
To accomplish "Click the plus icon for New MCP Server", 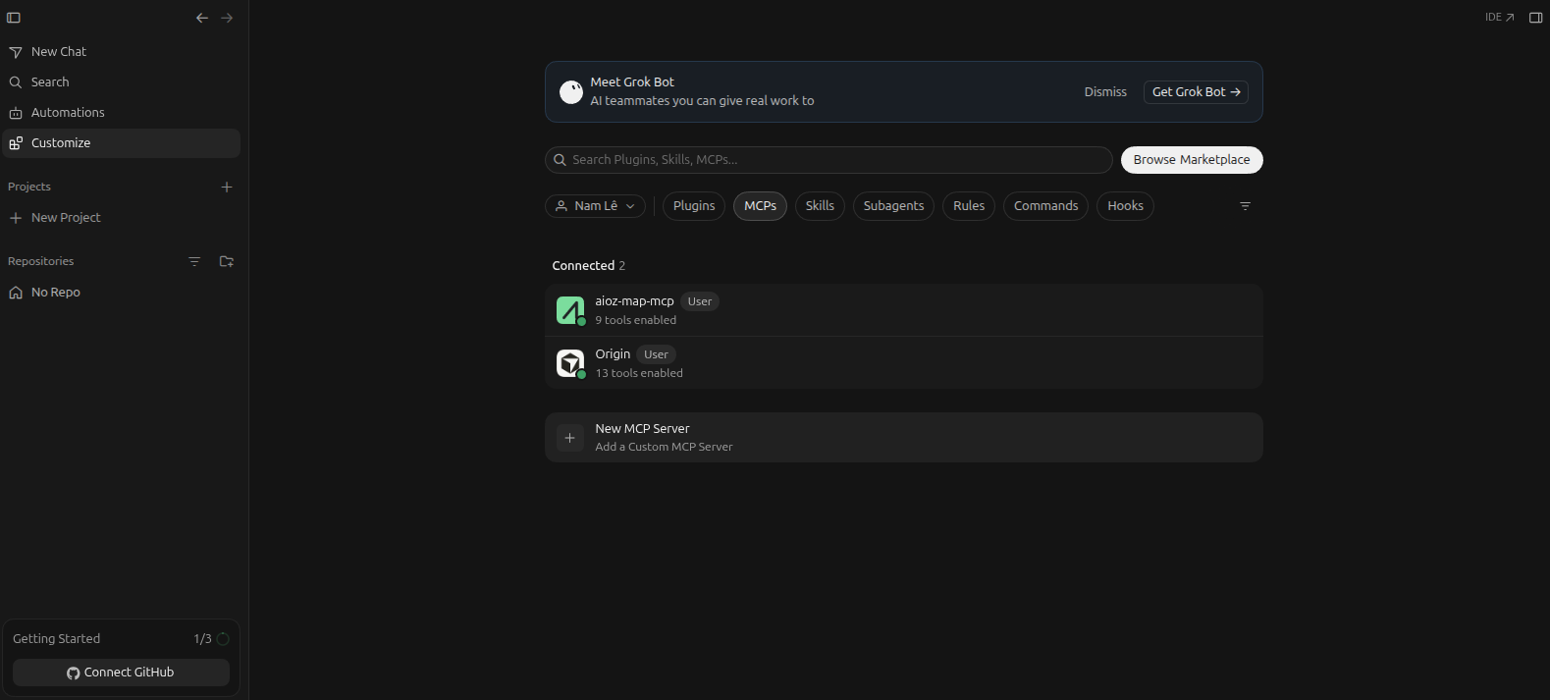I will pos(570,438).
